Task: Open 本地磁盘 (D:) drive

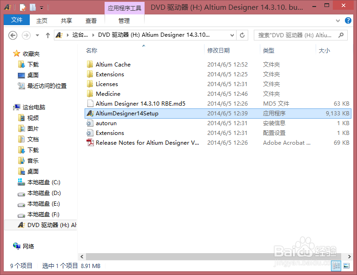Action: [44, 193]
